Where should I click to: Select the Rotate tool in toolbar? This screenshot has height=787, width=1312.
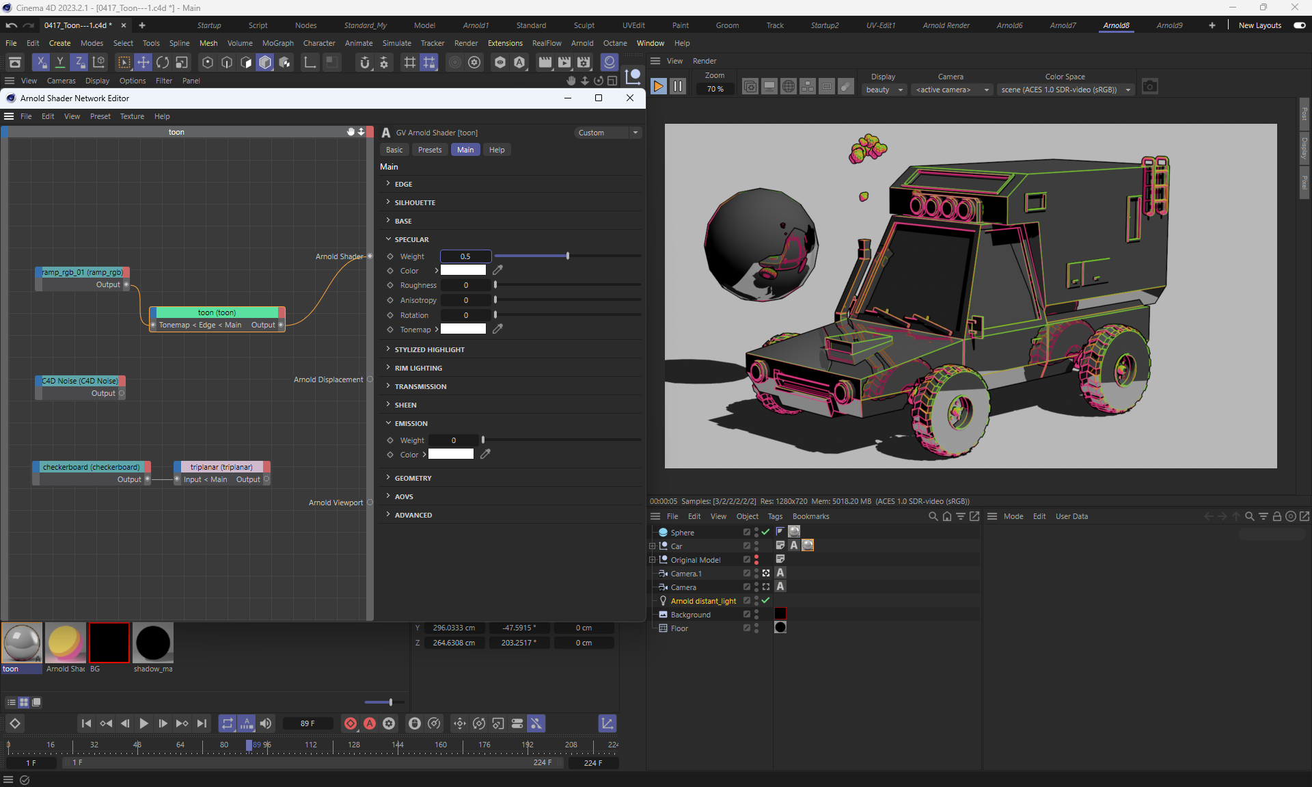[x=163, y=62]
